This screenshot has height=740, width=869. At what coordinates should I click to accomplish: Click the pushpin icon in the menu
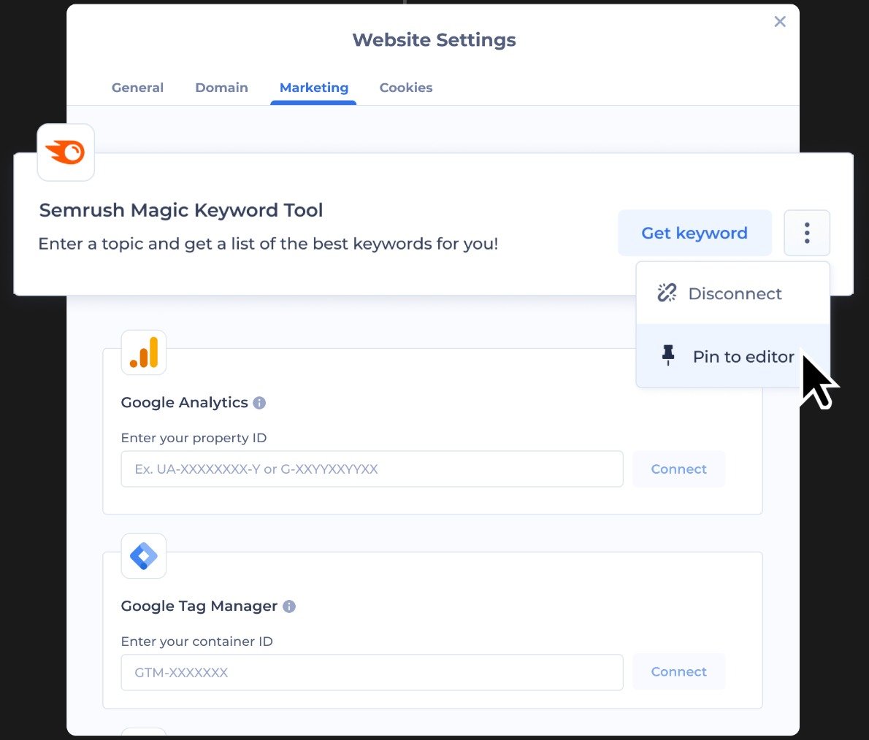tap(667, 356)
